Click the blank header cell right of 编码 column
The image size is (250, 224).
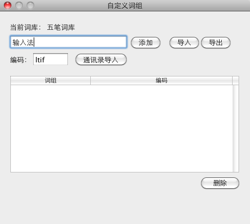[x=235, y=80]
